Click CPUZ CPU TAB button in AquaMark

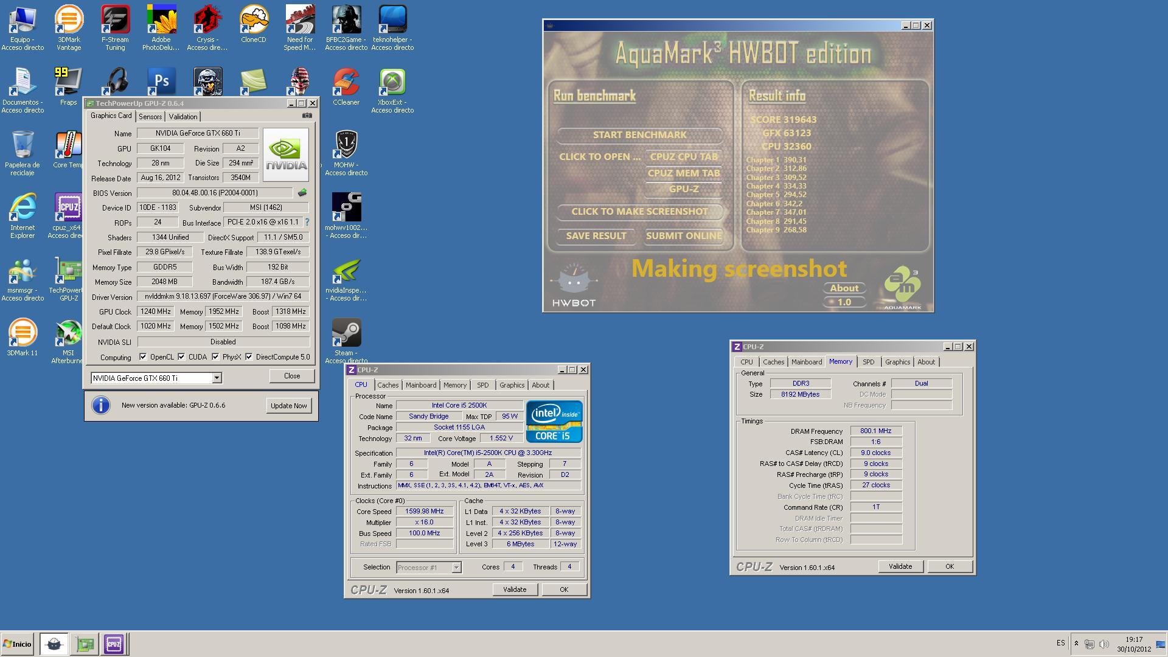(684, 157)
